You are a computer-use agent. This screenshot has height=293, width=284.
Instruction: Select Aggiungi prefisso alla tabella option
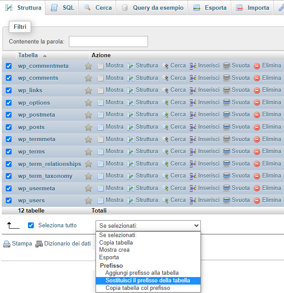point(142,273)
